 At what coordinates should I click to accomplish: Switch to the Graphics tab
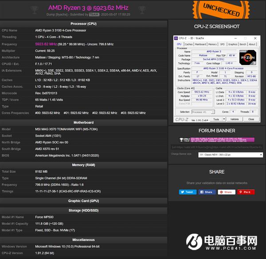[x=233, y=44]
